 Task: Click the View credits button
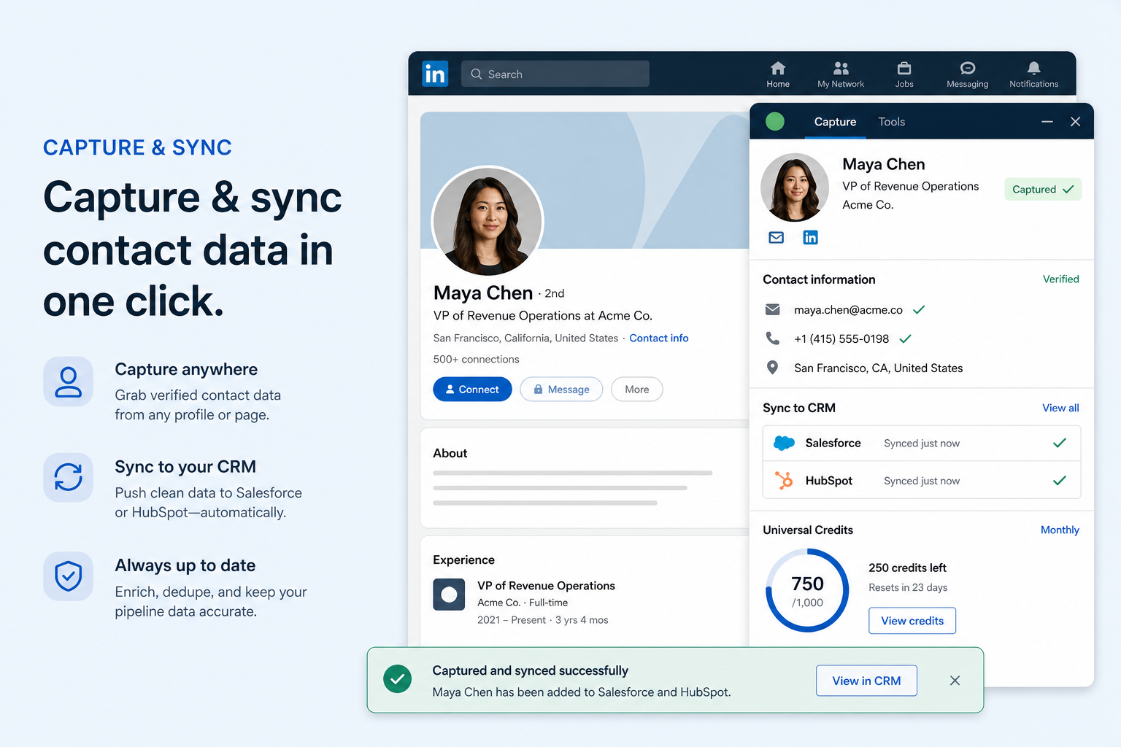click(x=912, y=621)
